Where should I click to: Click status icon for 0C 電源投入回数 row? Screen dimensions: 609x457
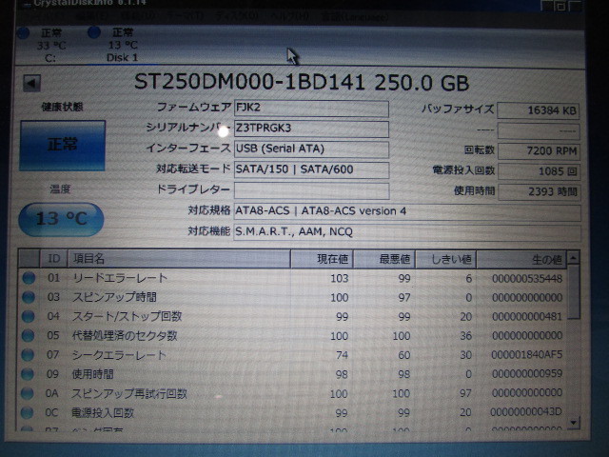(27, 412)
